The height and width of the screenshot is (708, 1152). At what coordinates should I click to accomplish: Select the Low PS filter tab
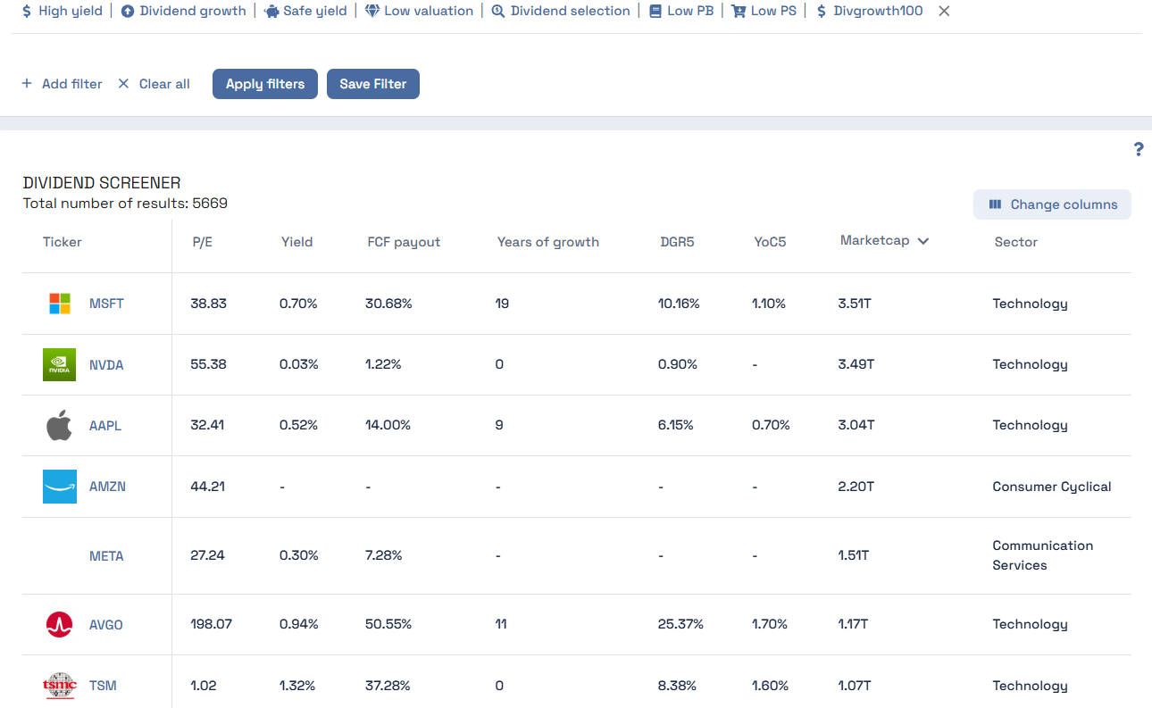click(x=773, y=11)
